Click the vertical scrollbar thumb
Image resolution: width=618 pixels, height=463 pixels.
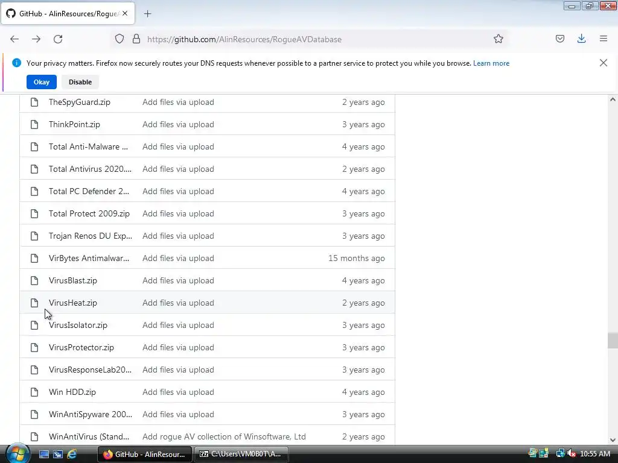[613, 340]
